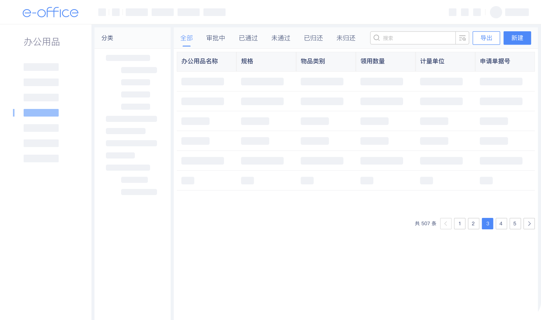Image resolution: width=541 pixels, height=320 pixels.
Task: Go to next page arrow
Action: click(x=529, y=224)
